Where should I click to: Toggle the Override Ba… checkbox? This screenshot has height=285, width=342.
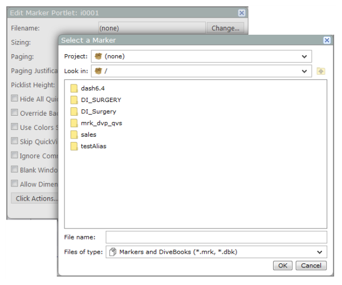coord(14,112)
